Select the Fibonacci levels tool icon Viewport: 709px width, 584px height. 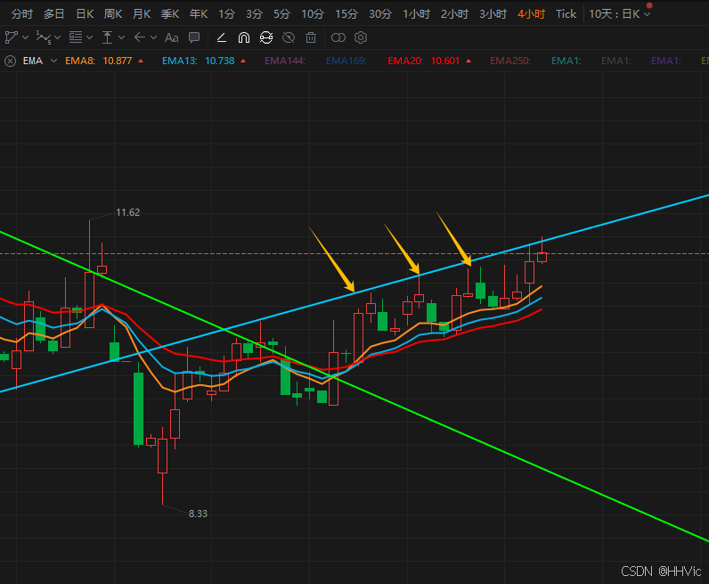(x=76, y=37)
